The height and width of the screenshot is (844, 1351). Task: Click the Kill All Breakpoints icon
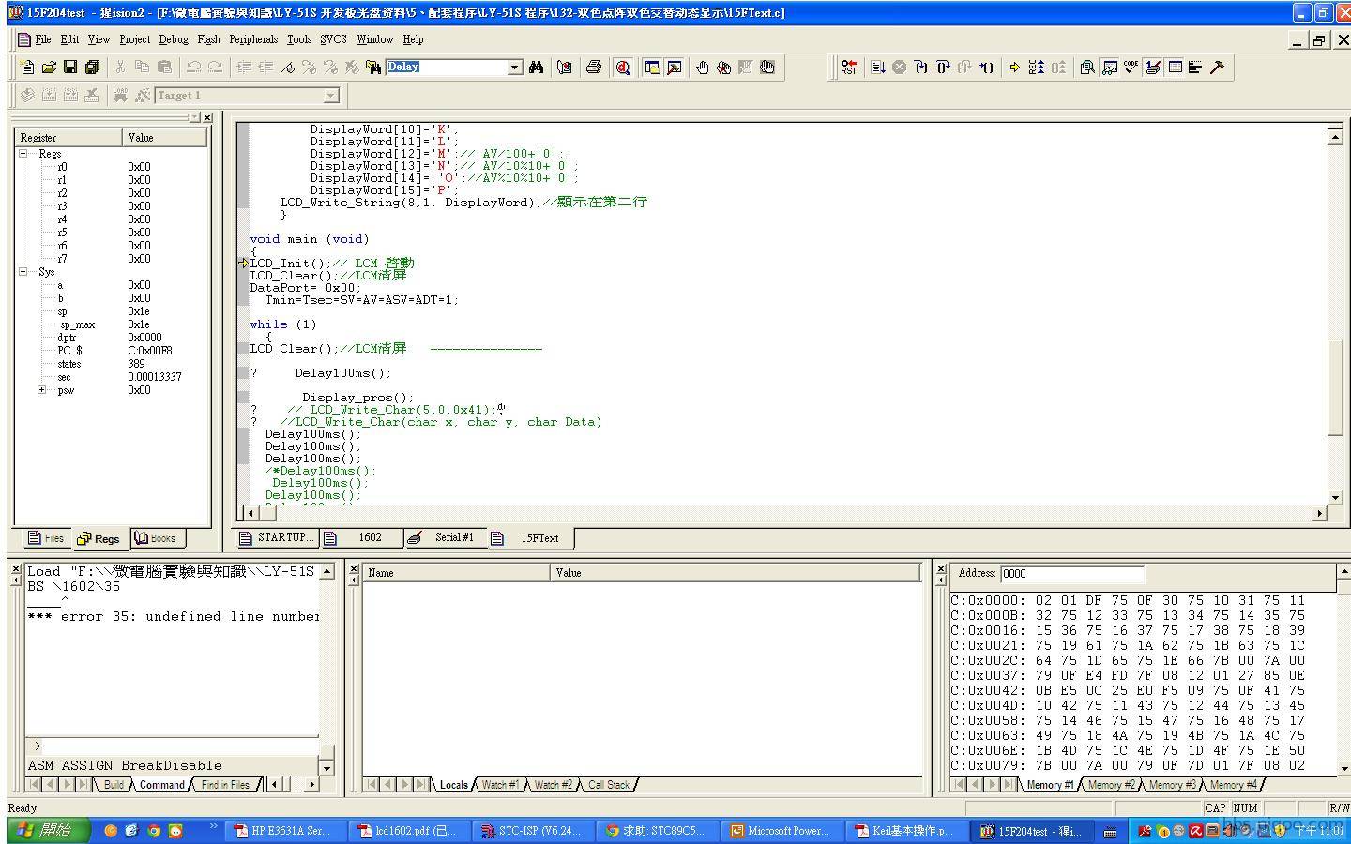point(723,67)
